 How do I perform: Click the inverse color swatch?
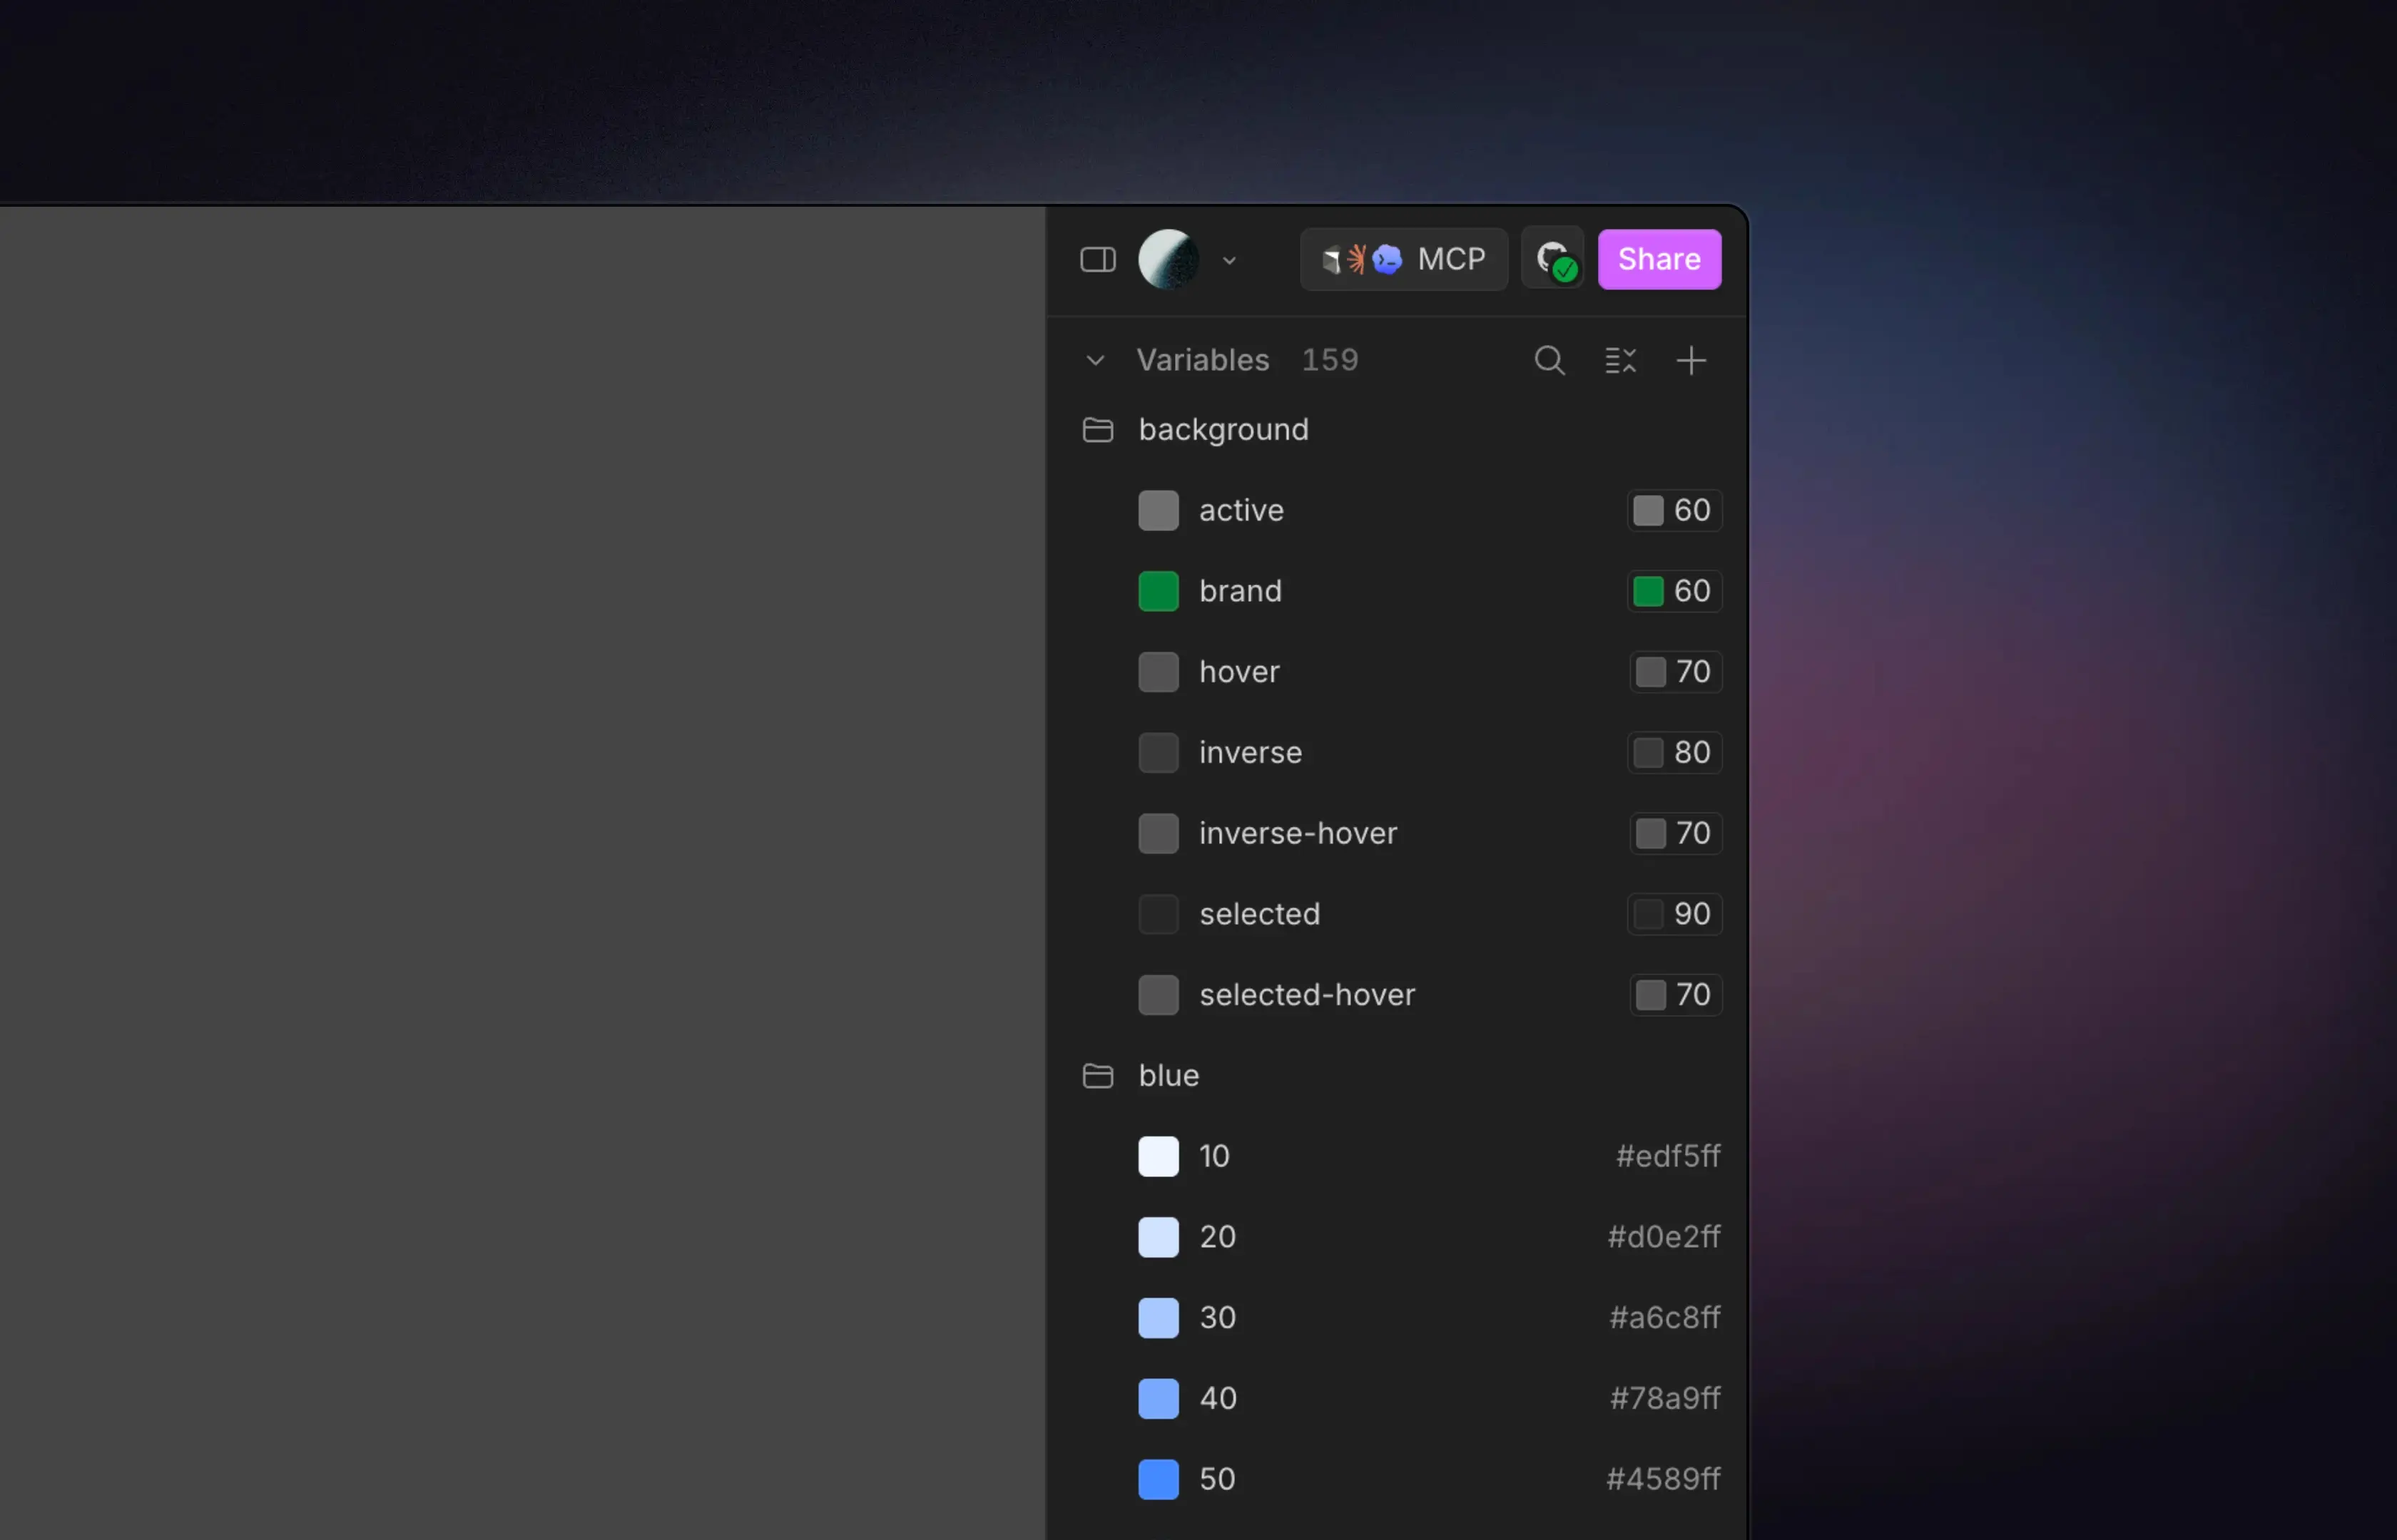pyautogui.click(x=1158, y=753)
